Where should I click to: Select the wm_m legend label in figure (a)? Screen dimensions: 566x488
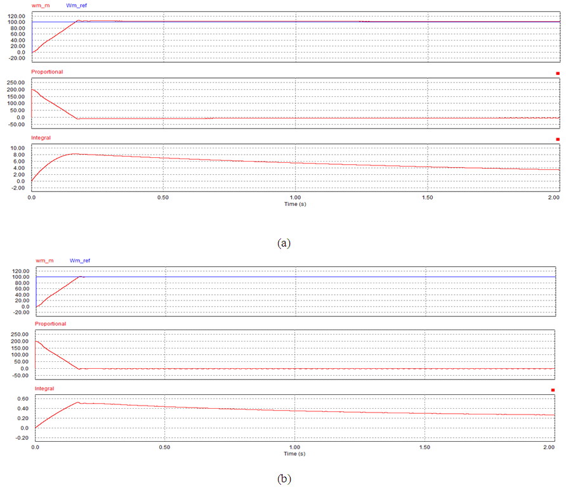click(41, 5)
